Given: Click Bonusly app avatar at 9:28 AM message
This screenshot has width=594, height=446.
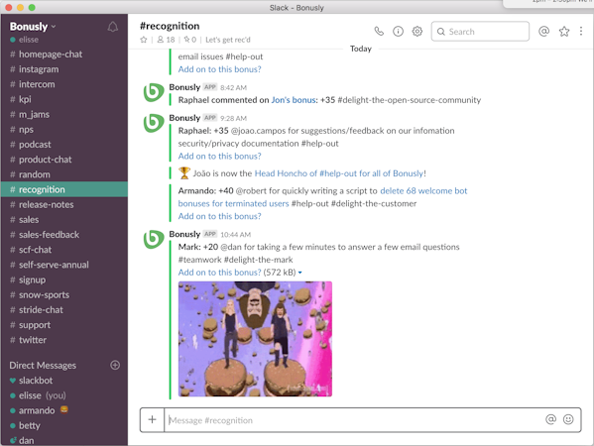Looking at the screenshot, I should (154, 124).
